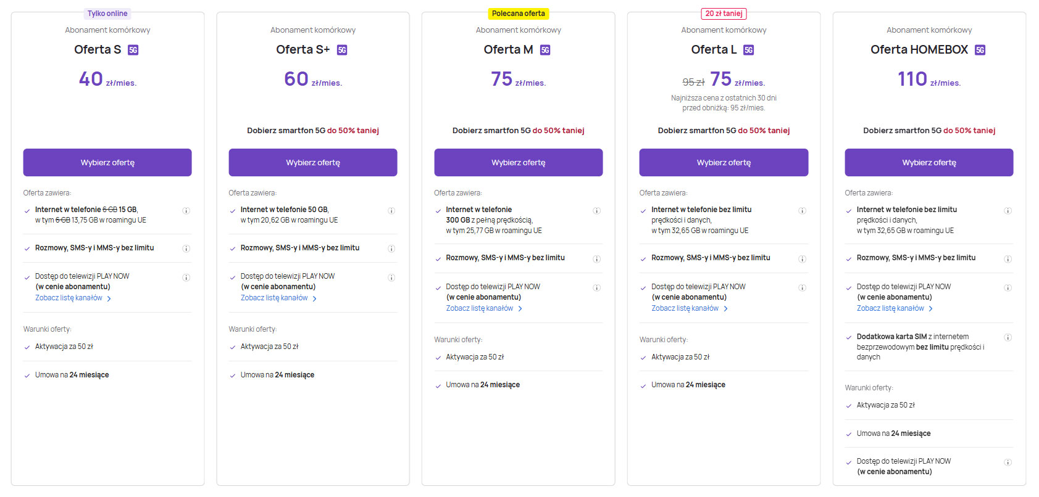The height and width of the screenshot is (497, 1039).
Task: Choose Wybierz ofertę for Oferta S
Action: pos(107,163)
